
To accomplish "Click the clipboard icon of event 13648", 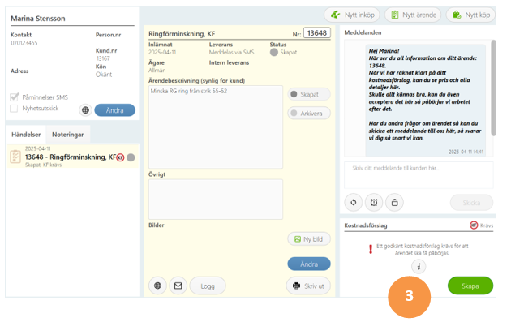I will 15,157.
